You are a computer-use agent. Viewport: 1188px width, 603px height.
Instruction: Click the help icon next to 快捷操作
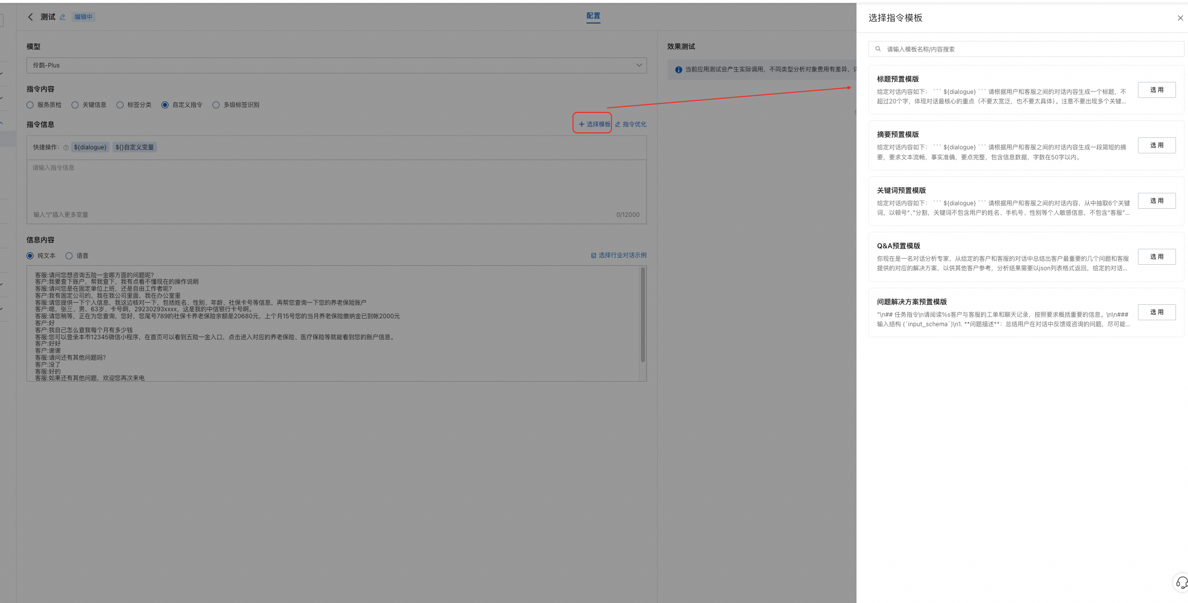pos(66,147)
